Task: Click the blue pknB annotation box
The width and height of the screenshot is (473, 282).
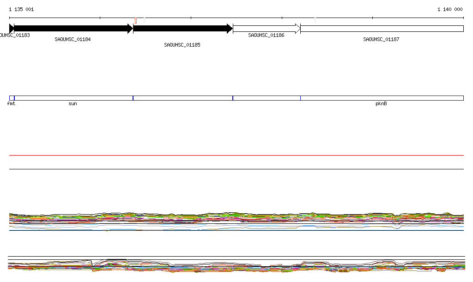Action: point(382,98)
